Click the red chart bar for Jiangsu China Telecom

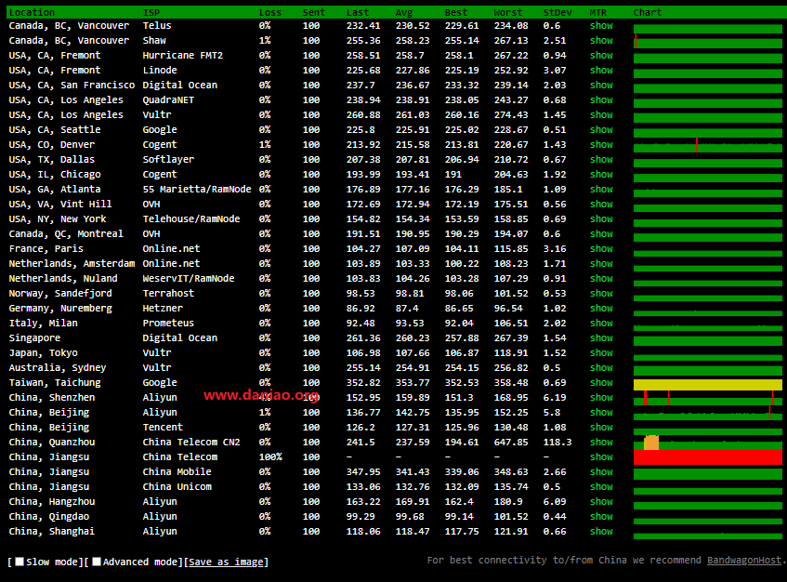[x=708, y=457]
